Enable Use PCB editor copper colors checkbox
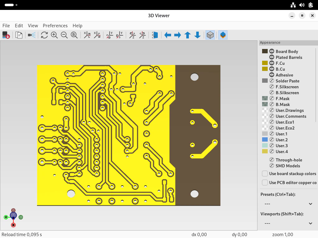The width and height of the screenshot is (318, 238). pyautogui.click(x=265, y=183)
